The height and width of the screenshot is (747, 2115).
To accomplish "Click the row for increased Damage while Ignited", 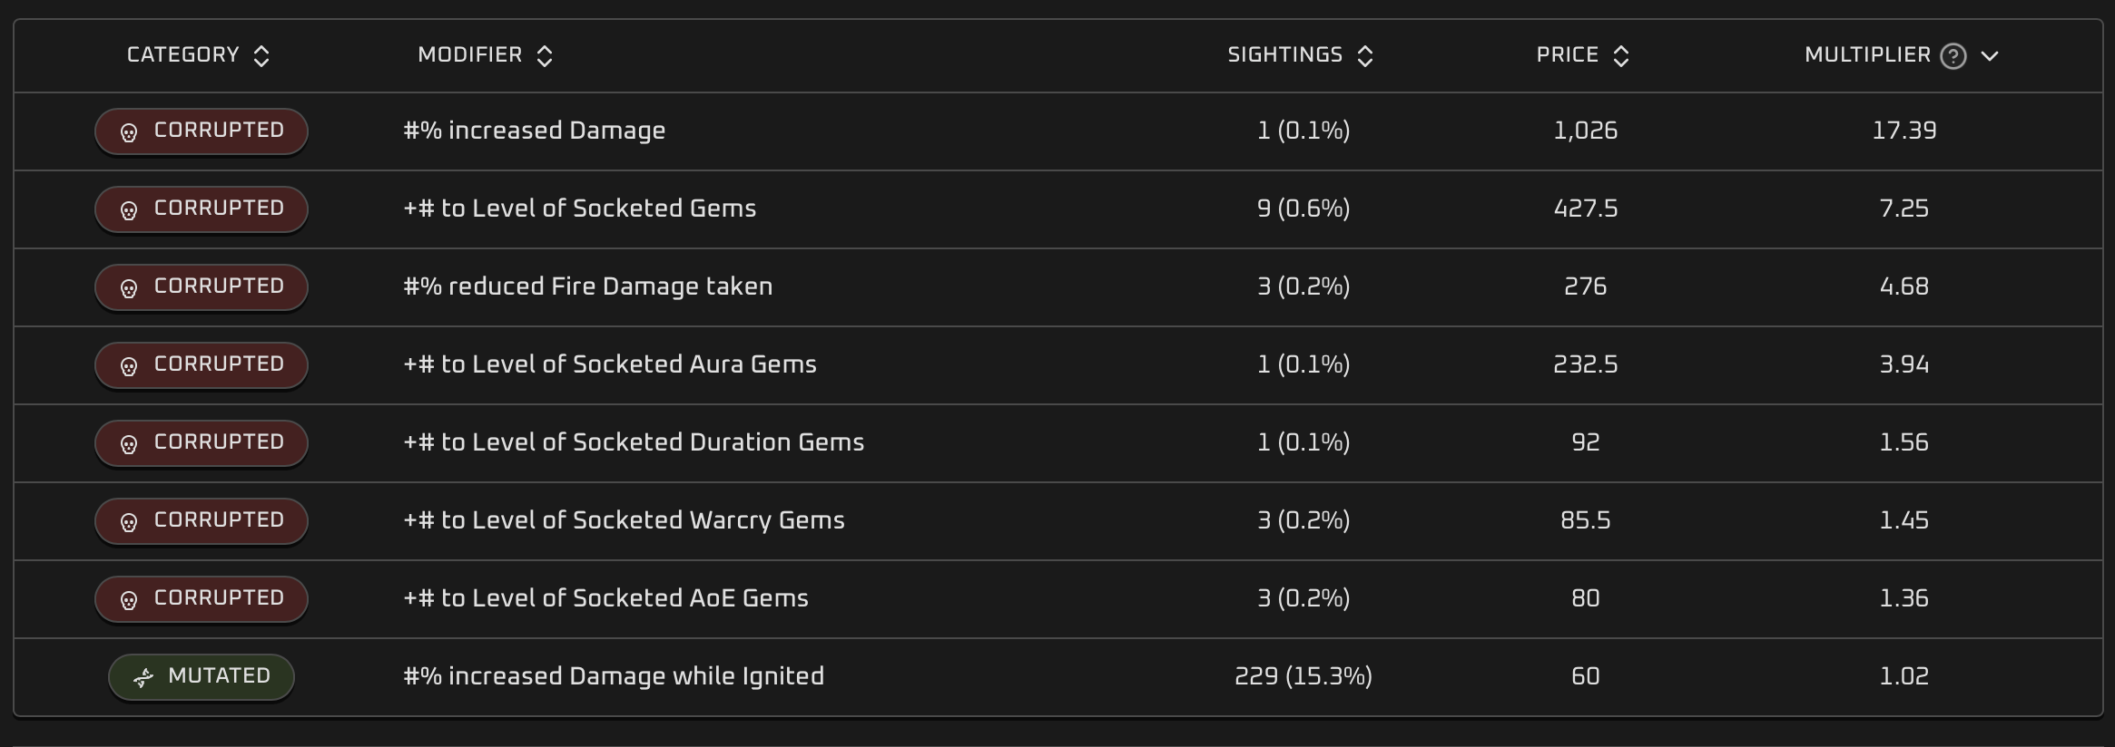I will point(614,675).
